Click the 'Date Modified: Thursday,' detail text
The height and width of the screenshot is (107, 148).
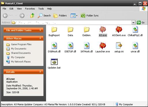pyautogui.click(x=19, y=86)
